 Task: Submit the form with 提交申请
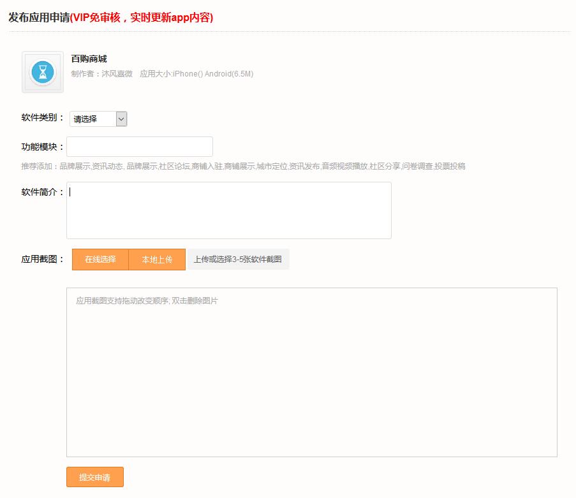click(x=94, y=477)
